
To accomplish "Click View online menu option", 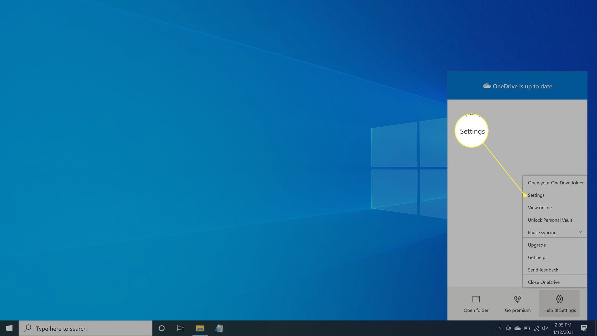I will (x=540, y=207).
